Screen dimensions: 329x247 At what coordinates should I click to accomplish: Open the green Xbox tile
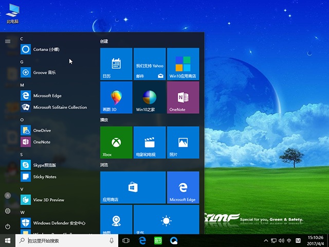[x=116, y=142]
